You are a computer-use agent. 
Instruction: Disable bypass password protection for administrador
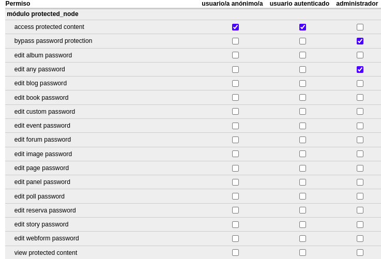pyautogui.click(x=360, y=41)
